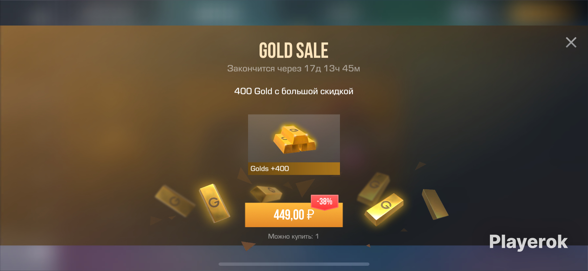Tap the GOLD SALE title
Image resolution: width=588 pixels, height=271 pixels.
tap(294, 50)
